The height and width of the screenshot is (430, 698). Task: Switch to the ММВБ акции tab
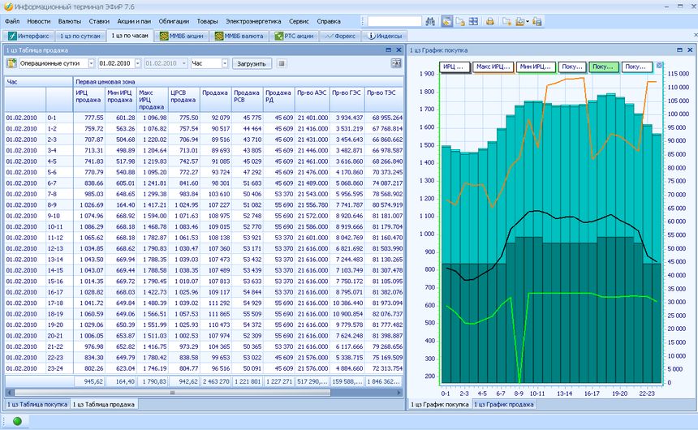(183, 36)
